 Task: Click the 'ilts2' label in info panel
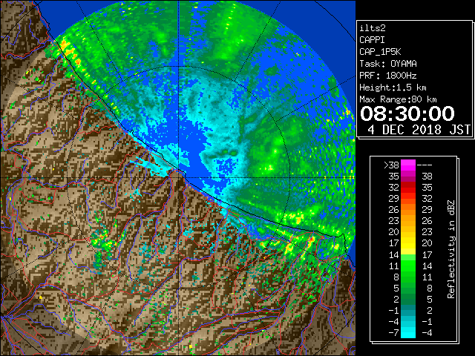373,28
